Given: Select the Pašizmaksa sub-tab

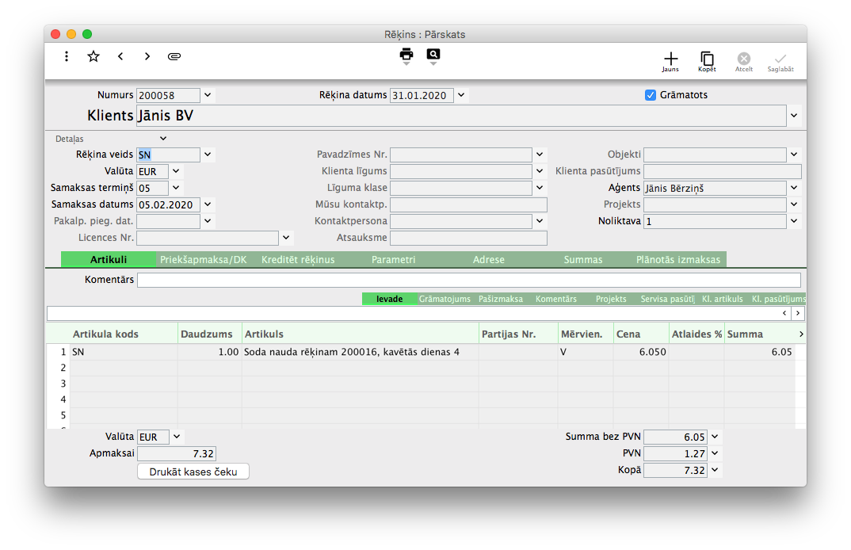Looking at the screenshot, I should (501, 299).
